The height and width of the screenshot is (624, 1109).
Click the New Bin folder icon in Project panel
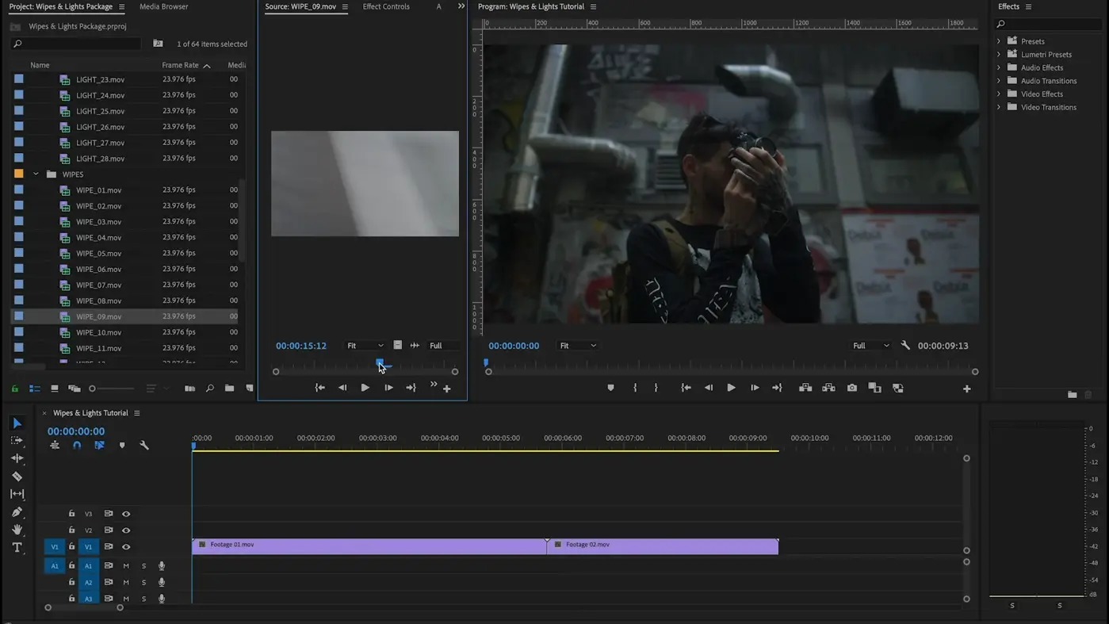229,389
